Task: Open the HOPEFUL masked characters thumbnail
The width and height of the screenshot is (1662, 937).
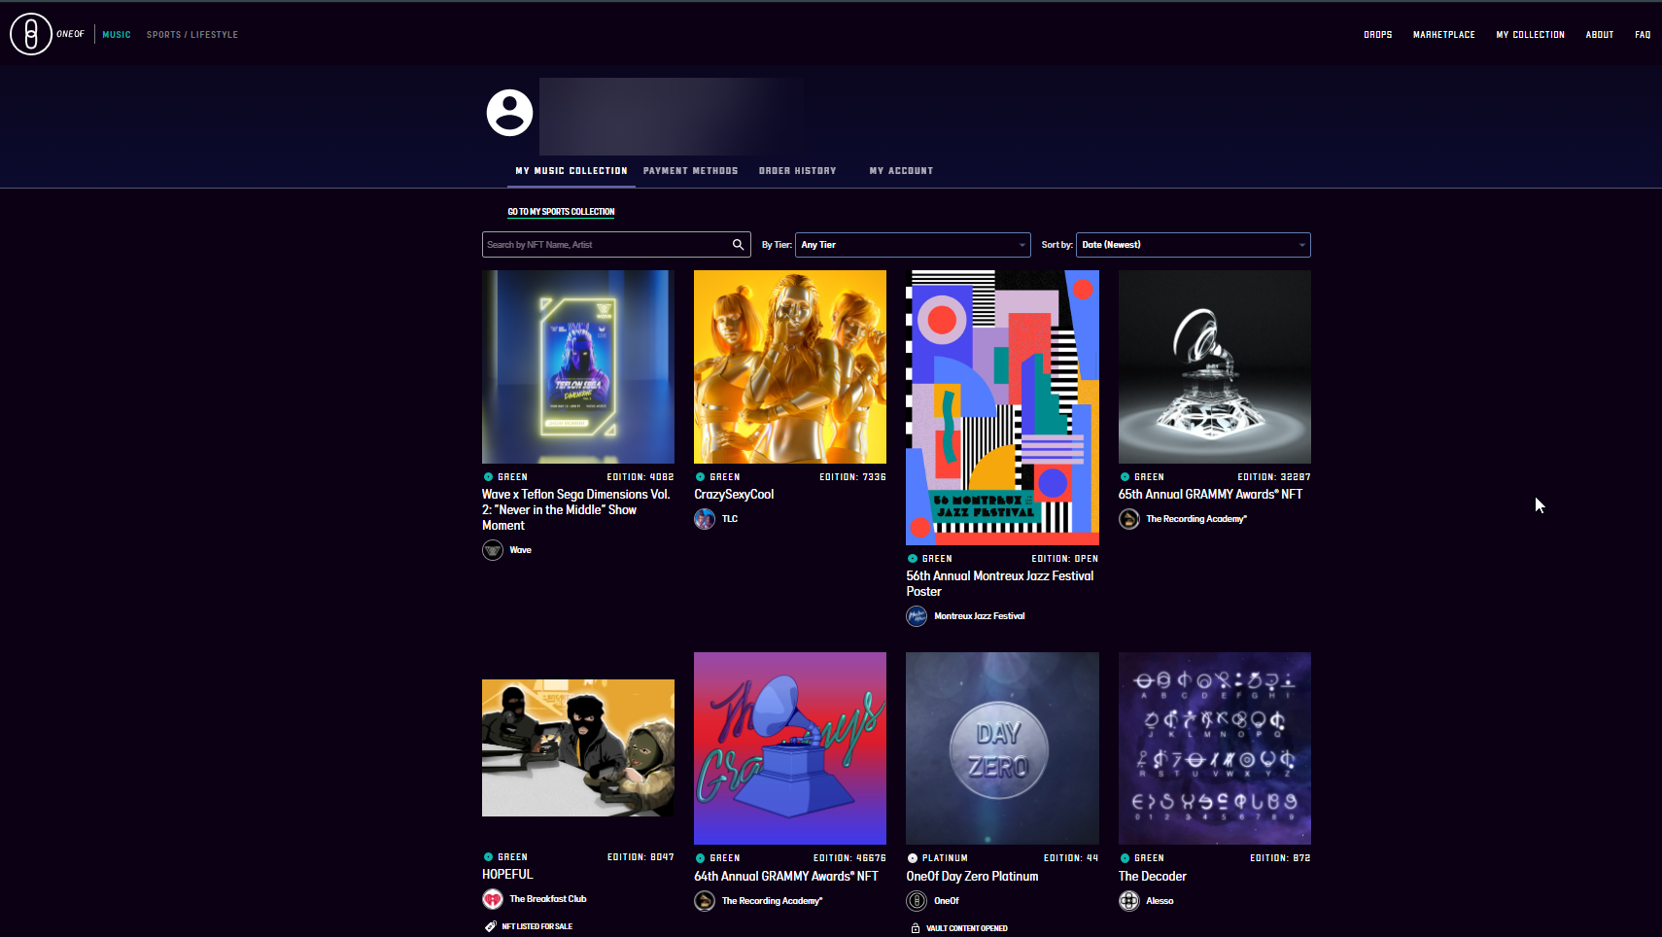Action: [x=578, y=747]
